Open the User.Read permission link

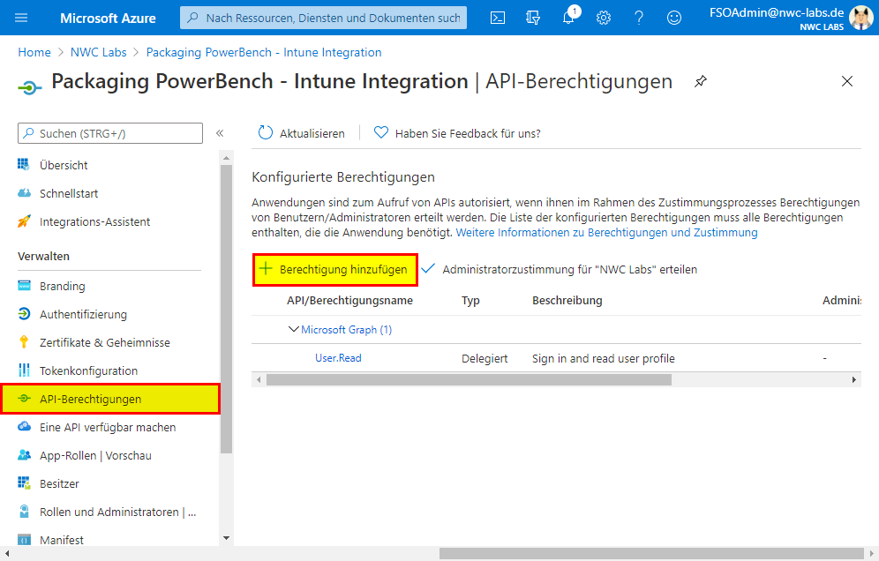[338, 358]
